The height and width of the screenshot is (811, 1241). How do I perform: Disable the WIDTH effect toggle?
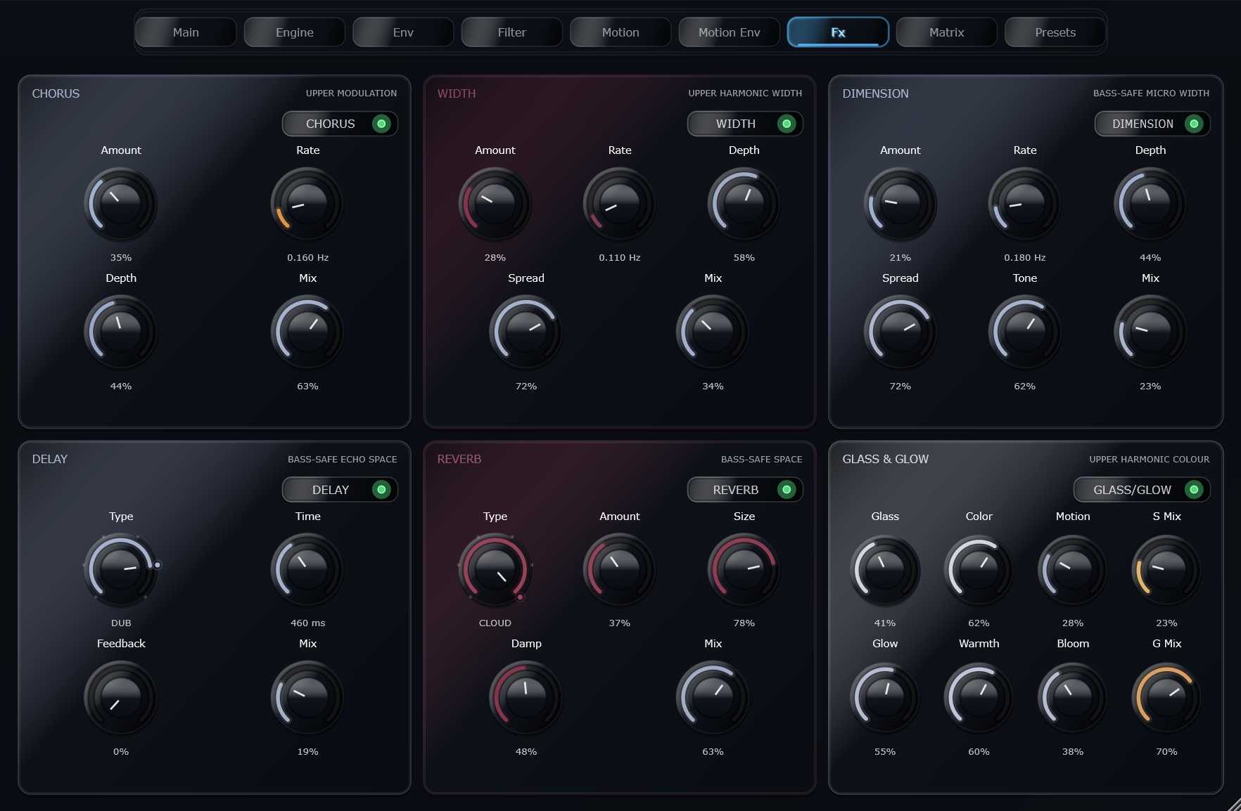745,124
